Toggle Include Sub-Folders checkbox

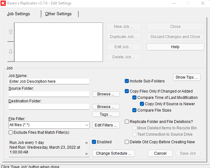click(127, 81)
